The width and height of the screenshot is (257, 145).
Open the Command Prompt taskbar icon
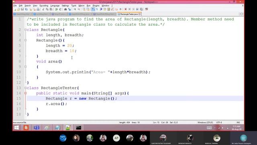click(79, 128)
